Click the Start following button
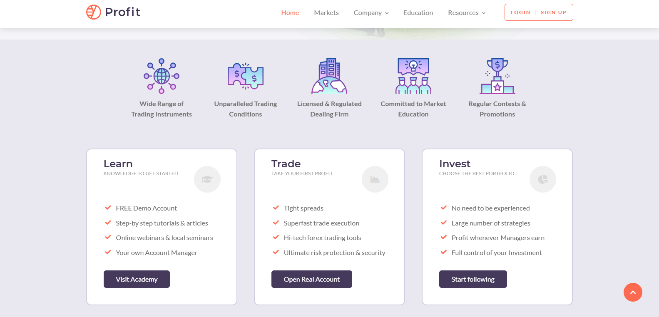This screenshot has height=317, width=659. pyautogui.click(x=473, y=279)
